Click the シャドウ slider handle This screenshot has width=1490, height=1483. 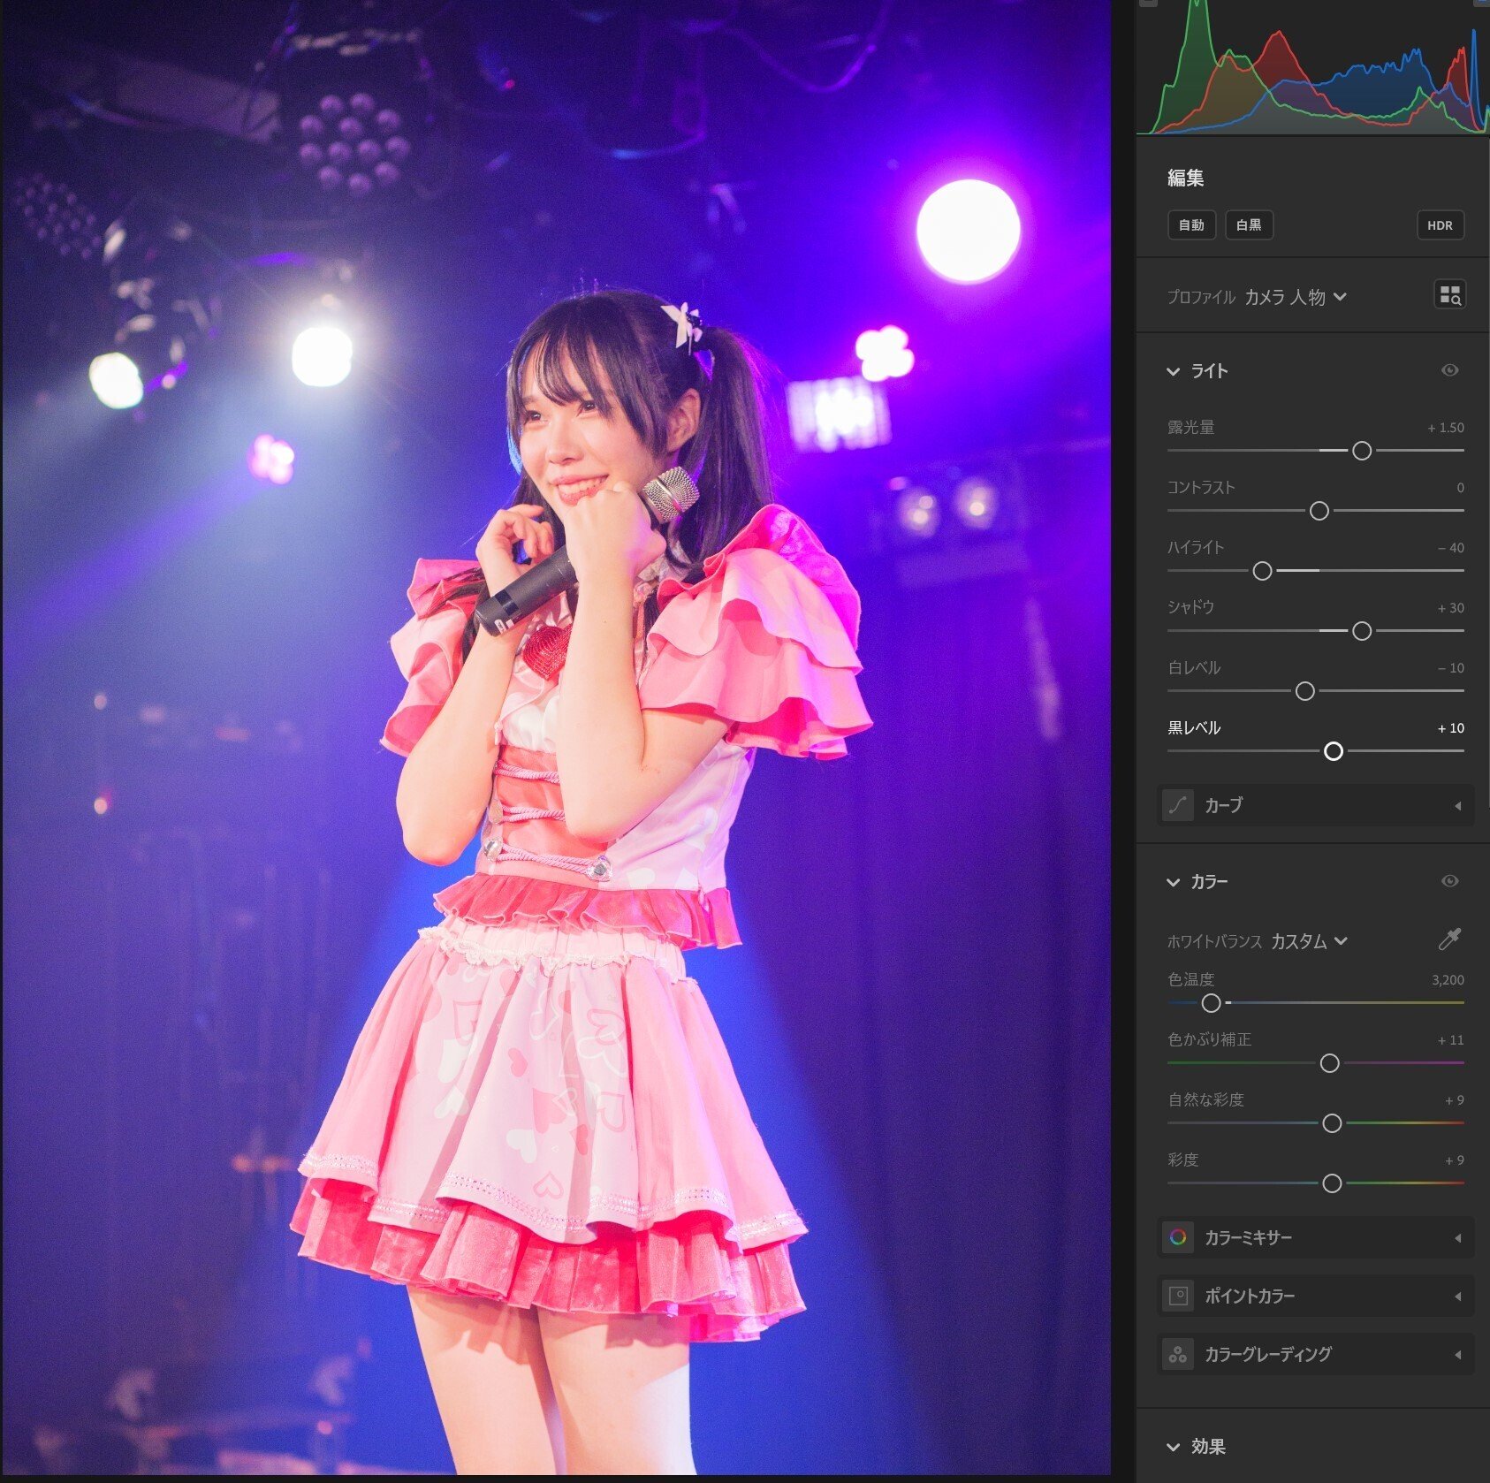[1362, 631]
